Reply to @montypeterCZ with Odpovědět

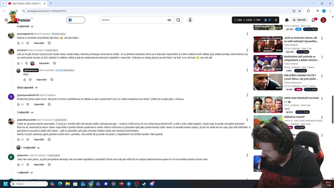pos(39,43)
